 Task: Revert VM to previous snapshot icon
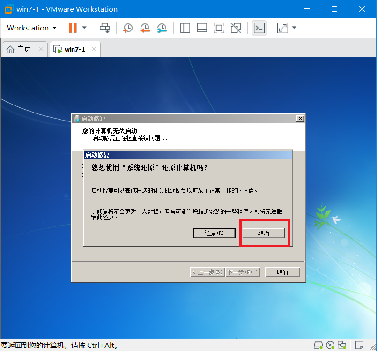pos(145,28)
